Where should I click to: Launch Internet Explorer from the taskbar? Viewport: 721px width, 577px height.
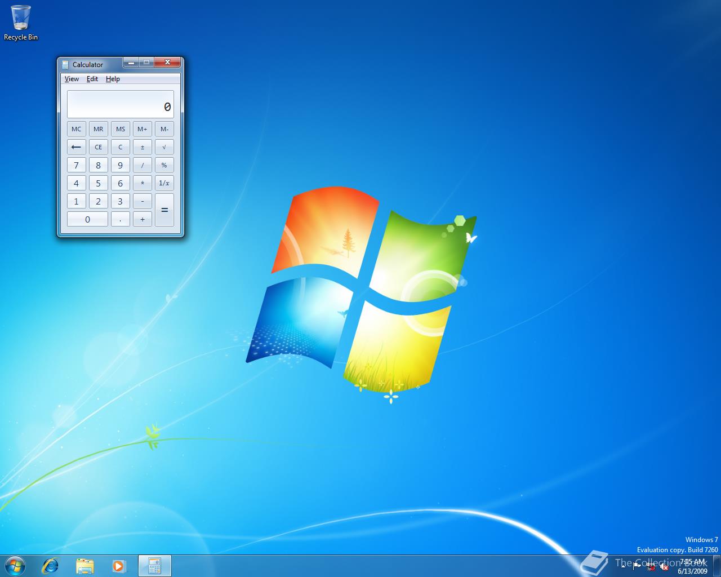tap(51, 566)
